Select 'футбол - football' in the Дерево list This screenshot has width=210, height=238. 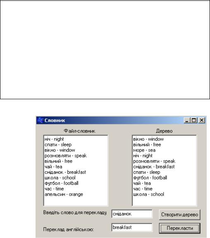[x=150, y=178]
